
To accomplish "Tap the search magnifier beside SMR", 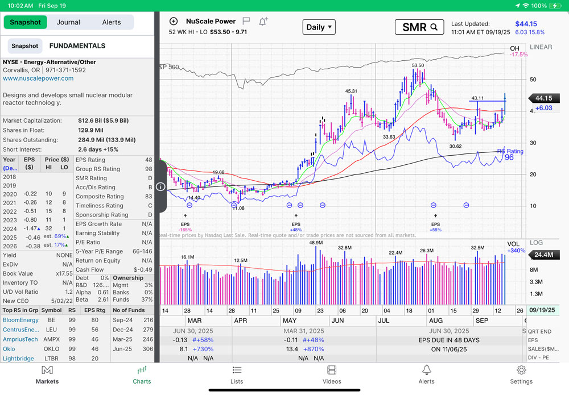I will (434, 27).
